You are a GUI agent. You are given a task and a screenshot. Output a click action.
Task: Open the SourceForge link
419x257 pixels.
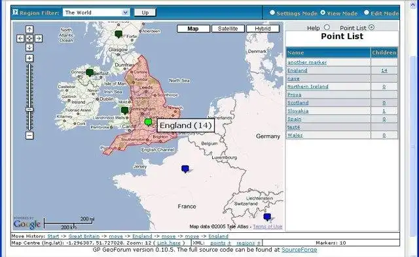[299, 250]
